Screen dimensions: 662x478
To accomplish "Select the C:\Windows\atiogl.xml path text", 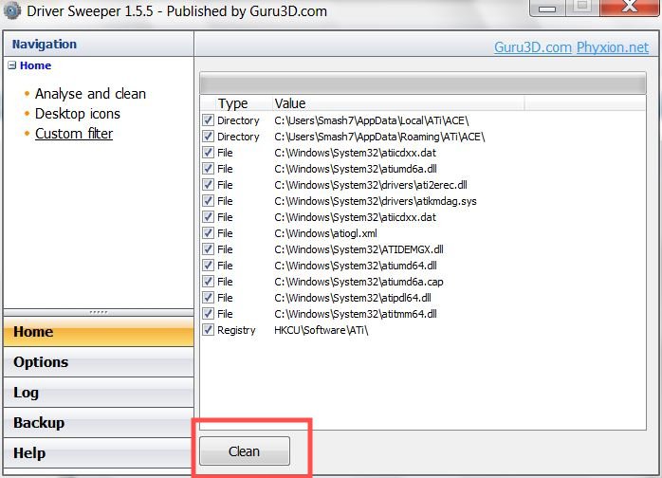I will (x=325, y=233).
